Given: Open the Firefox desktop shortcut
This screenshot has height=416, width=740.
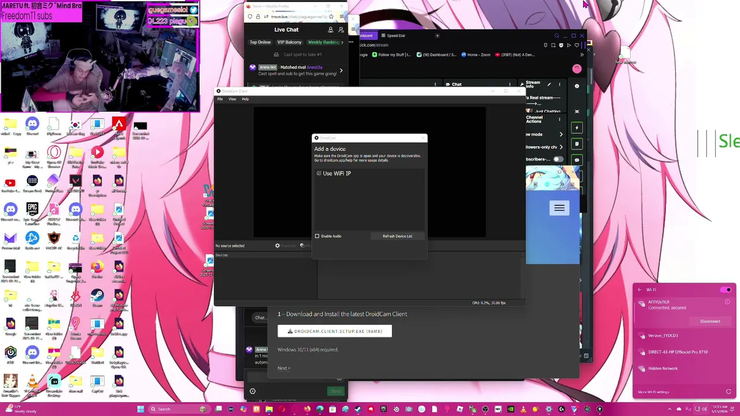Looking at the screenshot, I should pos(97,269).
